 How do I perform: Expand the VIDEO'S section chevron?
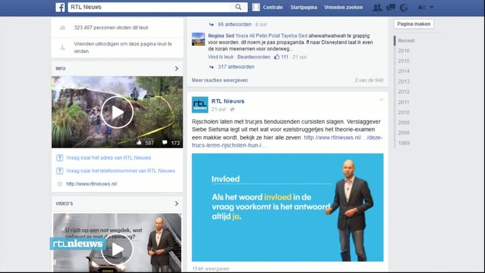(x=176, y=204)
